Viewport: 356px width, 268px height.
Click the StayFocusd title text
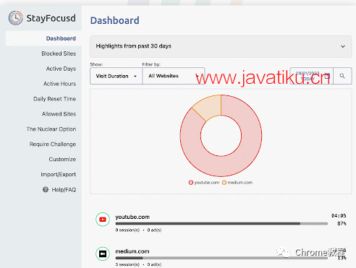(51, 18)
